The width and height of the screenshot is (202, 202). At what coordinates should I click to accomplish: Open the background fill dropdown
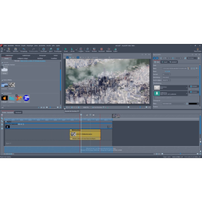coord(174,104)
